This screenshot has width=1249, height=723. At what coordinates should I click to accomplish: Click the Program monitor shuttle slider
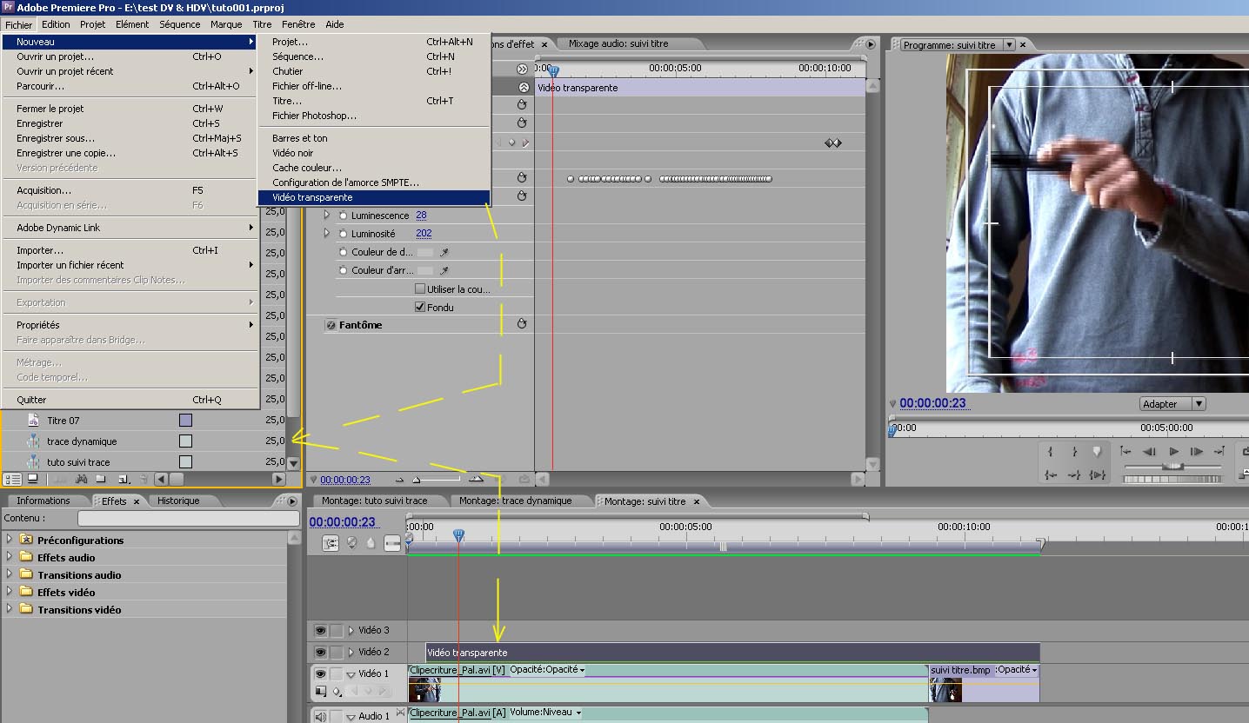click(x=1172, y=467)
